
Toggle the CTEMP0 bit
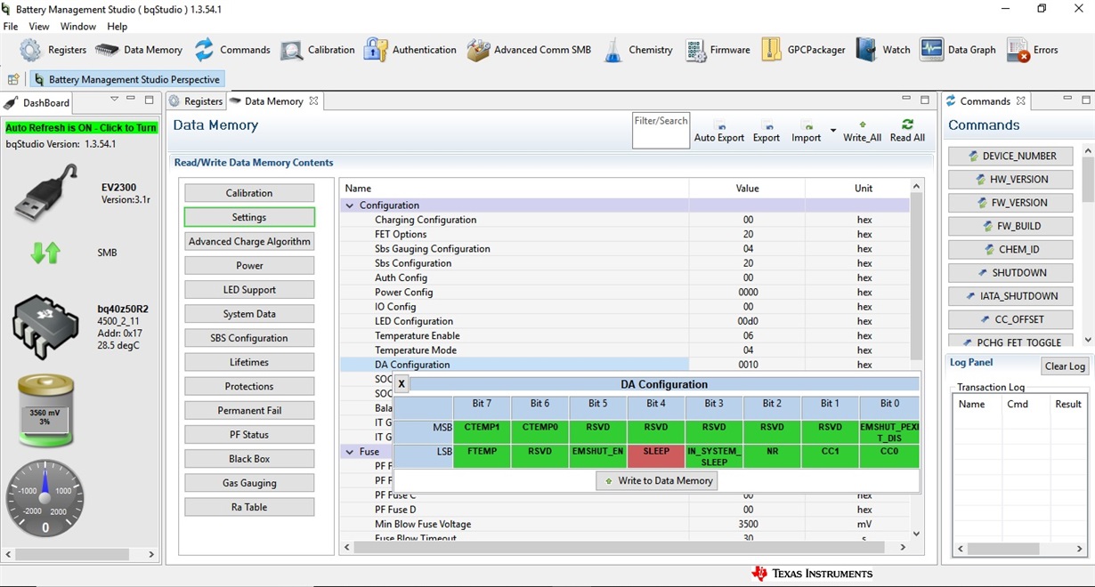coord(539,432)
